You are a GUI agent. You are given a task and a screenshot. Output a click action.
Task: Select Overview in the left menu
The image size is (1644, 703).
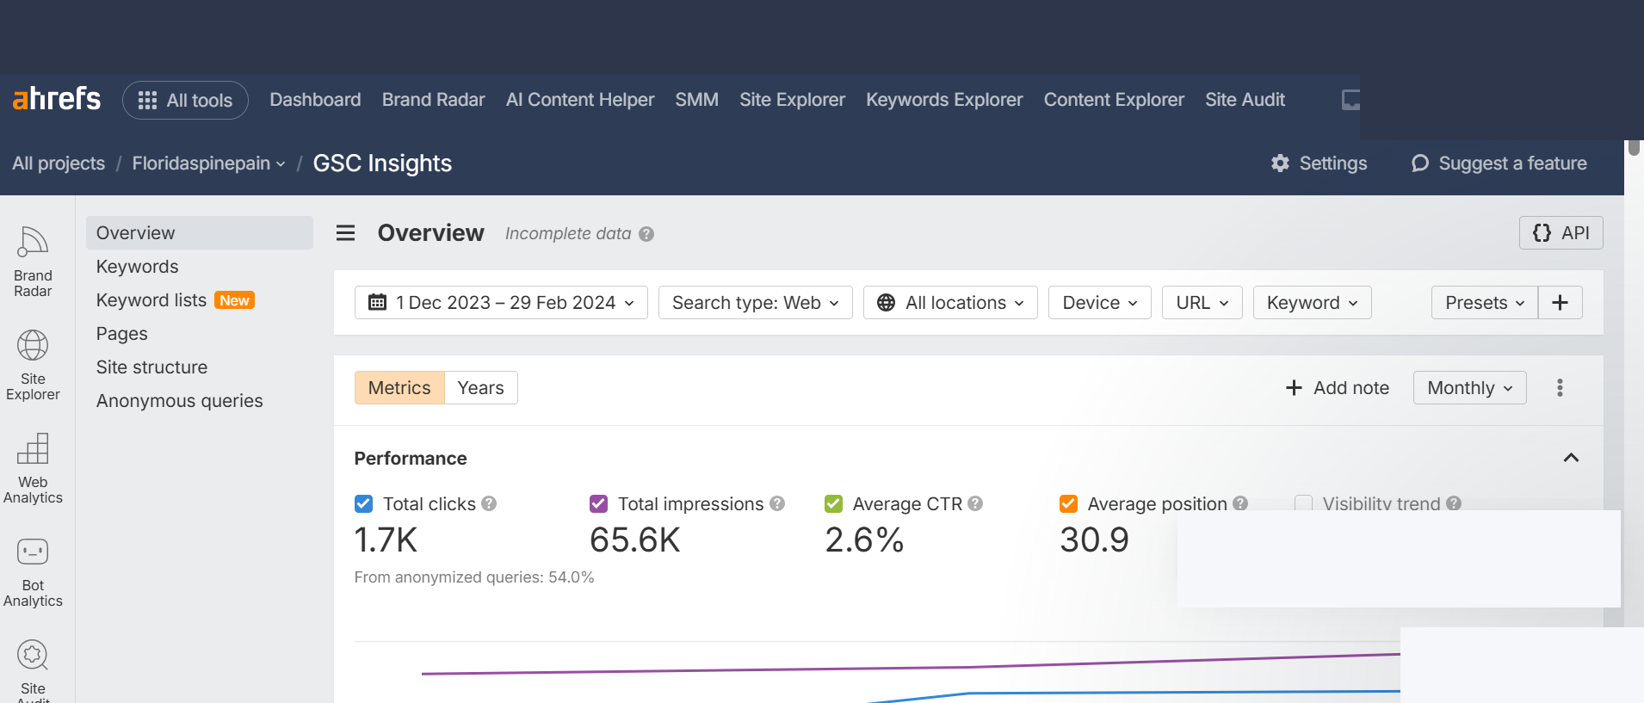tap(200, 233)
